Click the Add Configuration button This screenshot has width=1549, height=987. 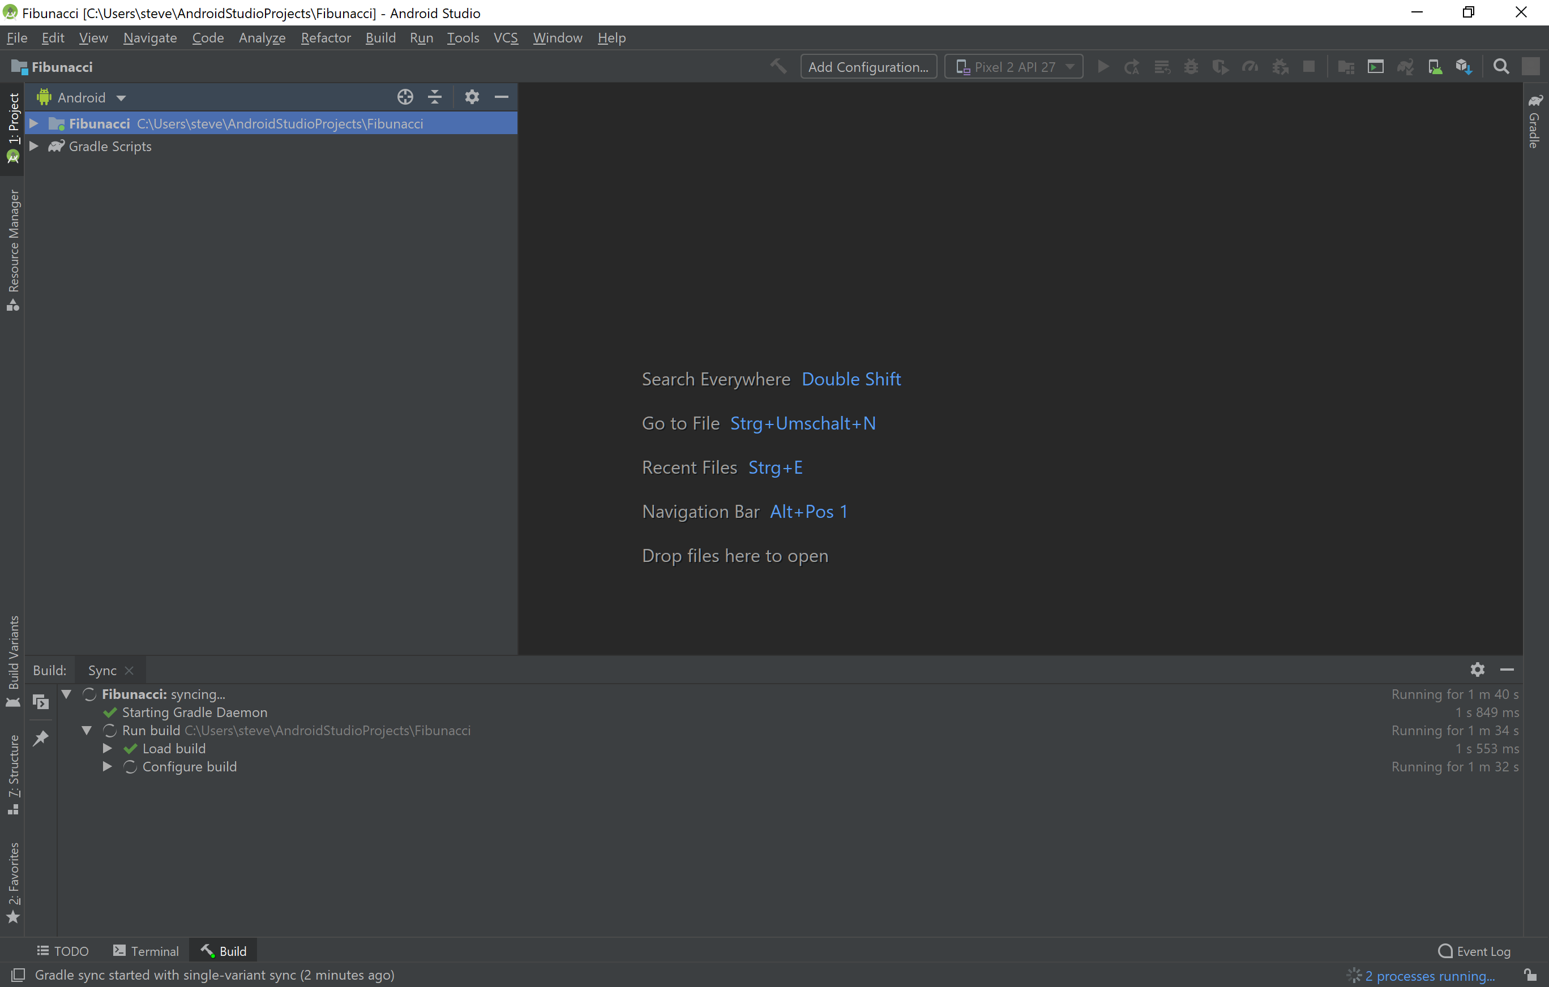[868, 67]
